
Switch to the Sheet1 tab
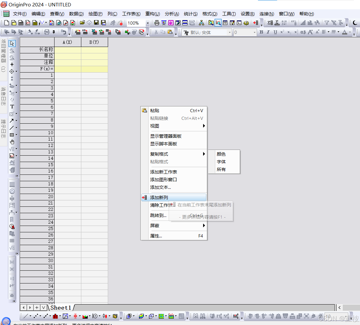click(61, 308)
